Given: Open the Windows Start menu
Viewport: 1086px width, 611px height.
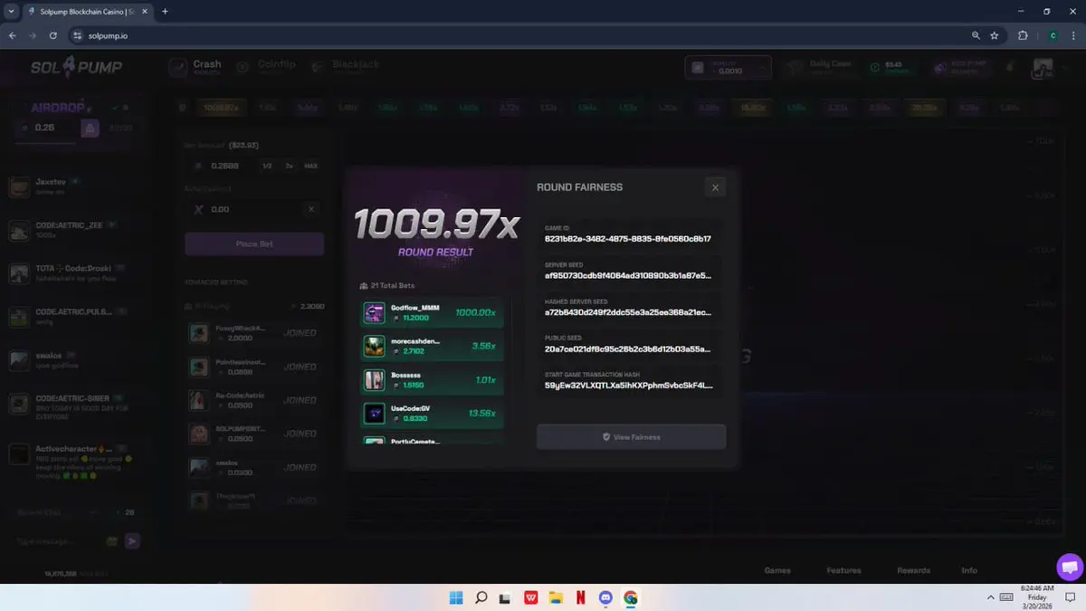Looking at the screenshot, I should tap(455, 597).
